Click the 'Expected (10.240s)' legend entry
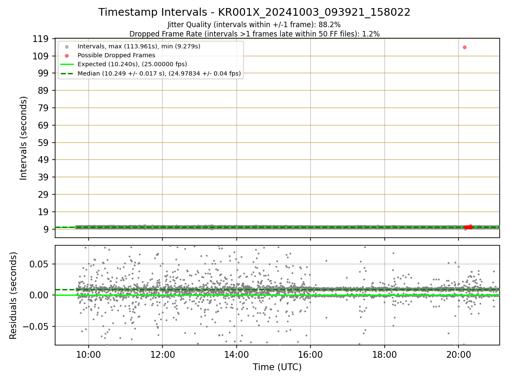This screenshot has width=509, height=382. [132, 64]
